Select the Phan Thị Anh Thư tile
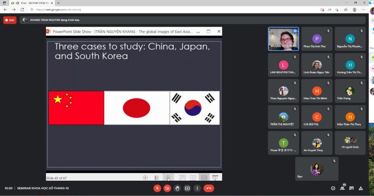This screenshot has height=196, width=374. pyautogui.click(x=317, y=39)
